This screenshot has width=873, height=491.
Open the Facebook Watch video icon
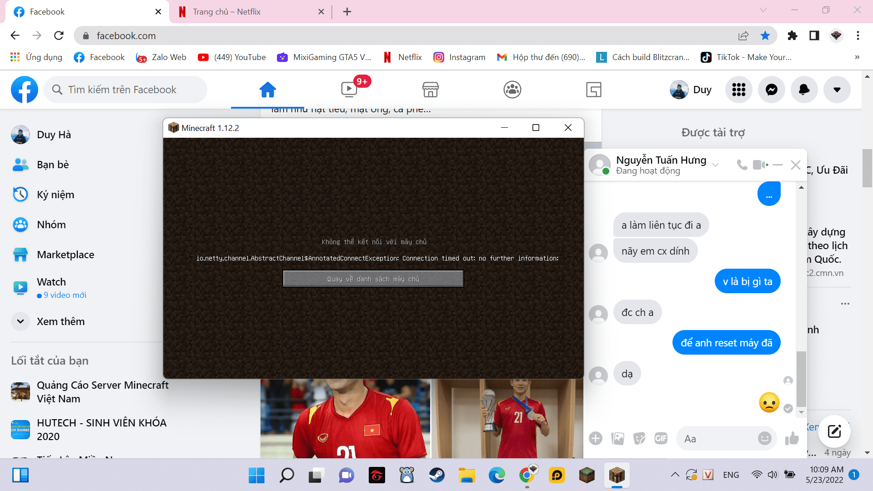coord(349,90)
